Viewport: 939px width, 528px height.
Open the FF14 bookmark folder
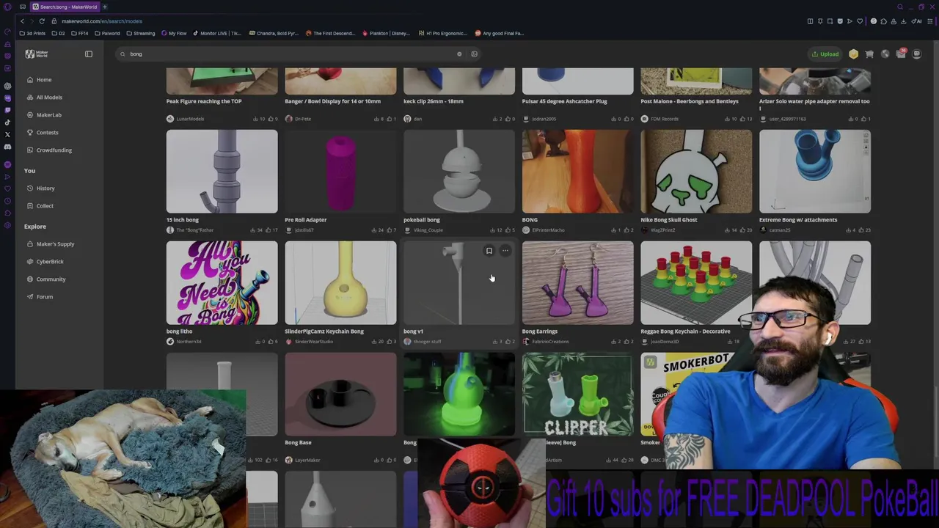click(x=78, y=33)
